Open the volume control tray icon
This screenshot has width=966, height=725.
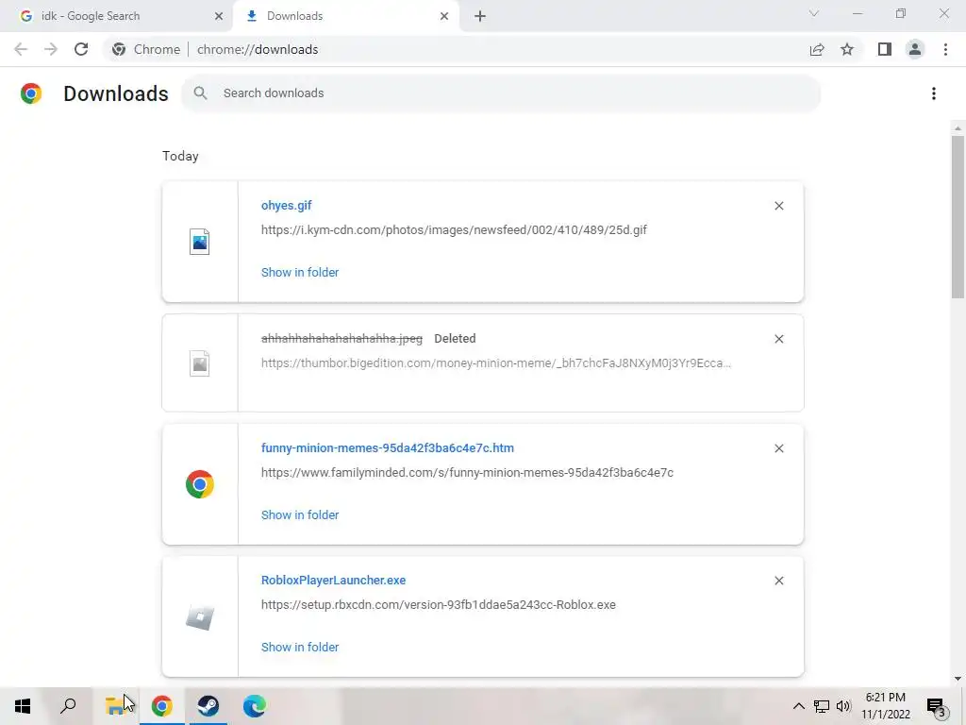(843, 706)
